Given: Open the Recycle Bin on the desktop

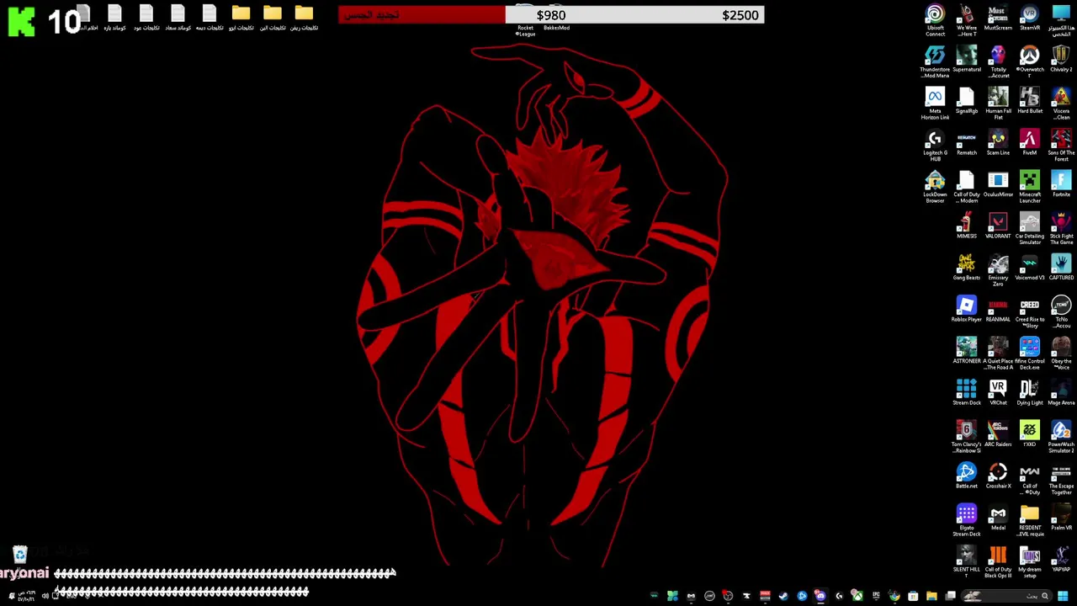Looking at the screenshot, I should coord(19,554).
